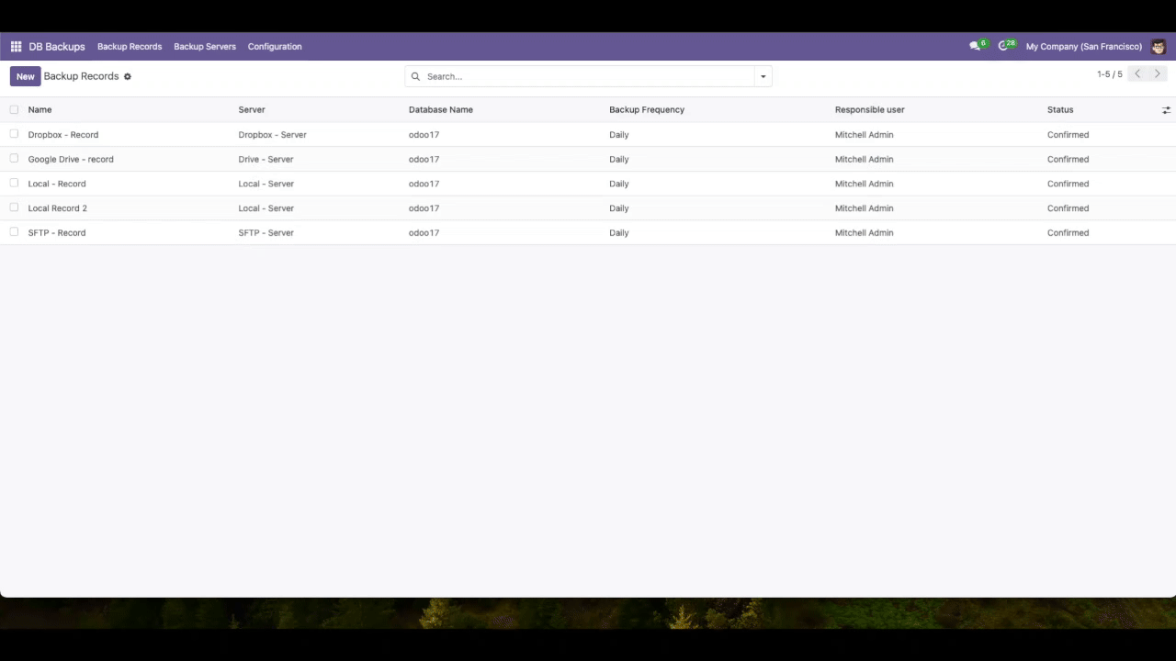Open the My Company (San Francisco) switcher
The width and height of the screenshot is (1176, 661).
[1083, 47]
